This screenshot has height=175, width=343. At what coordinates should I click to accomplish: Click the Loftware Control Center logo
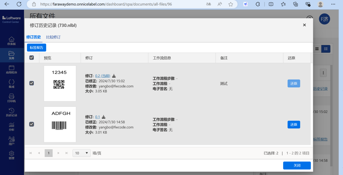coord(11,19)
